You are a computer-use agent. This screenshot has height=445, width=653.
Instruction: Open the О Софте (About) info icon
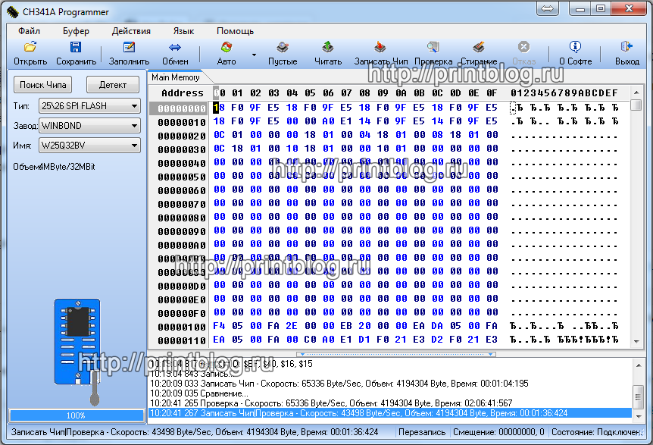tap(575, 48)
